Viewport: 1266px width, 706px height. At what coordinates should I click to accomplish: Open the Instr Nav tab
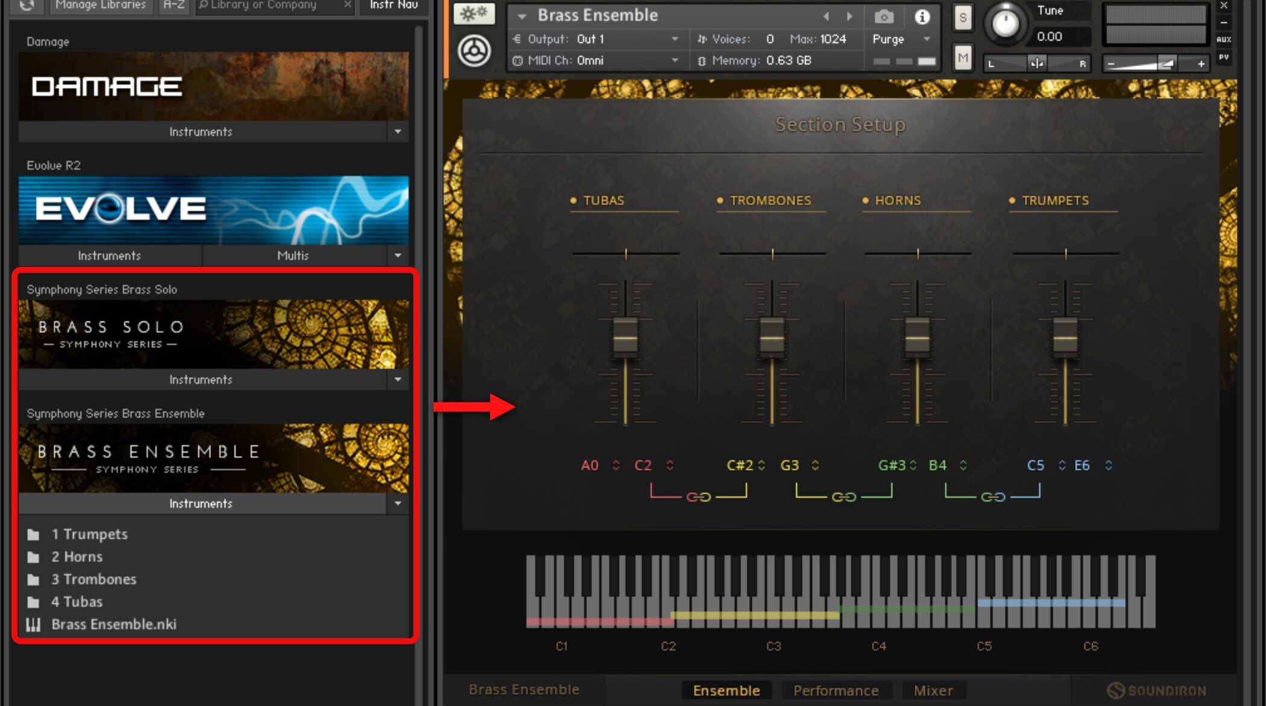coord(394,5)
